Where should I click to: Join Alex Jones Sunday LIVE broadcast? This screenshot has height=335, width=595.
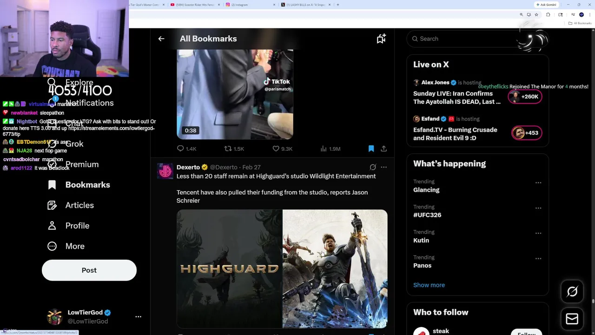coord(457,97)
